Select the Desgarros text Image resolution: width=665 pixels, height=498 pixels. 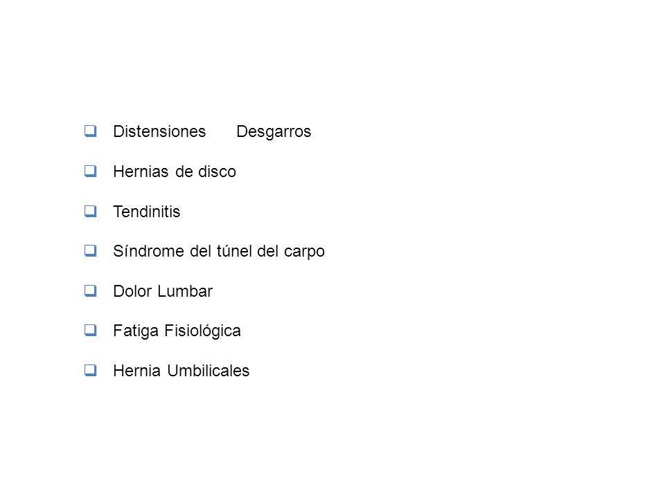pyautogui.click(x=274, y=131)
